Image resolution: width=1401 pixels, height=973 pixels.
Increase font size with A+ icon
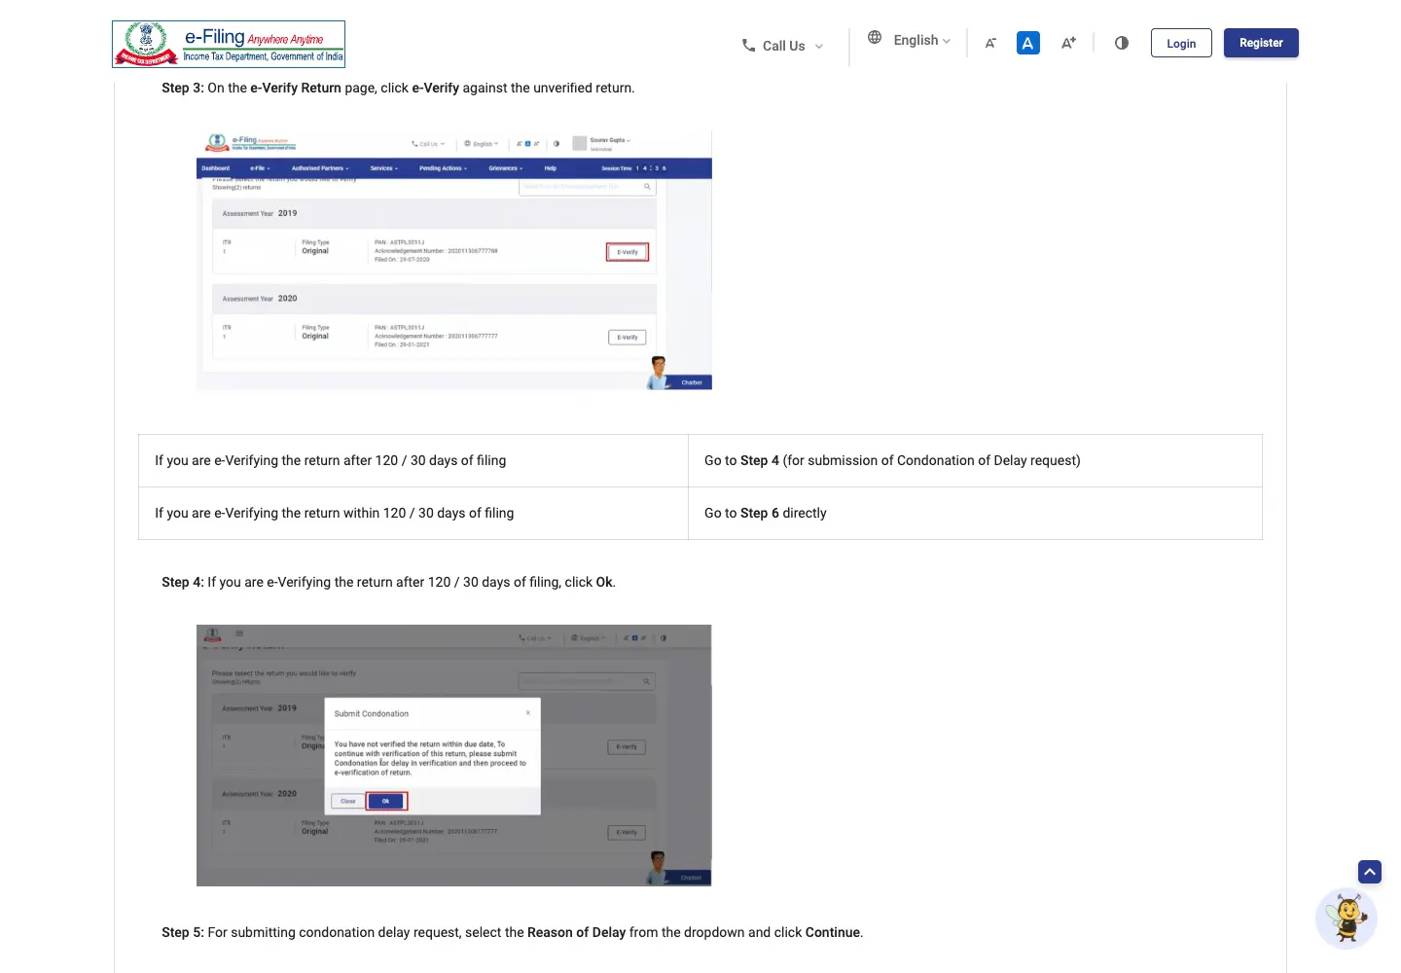tap(1068, 43)
